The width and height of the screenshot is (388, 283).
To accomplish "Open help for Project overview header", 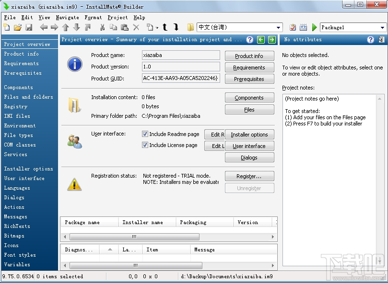I will coord(250,40).
